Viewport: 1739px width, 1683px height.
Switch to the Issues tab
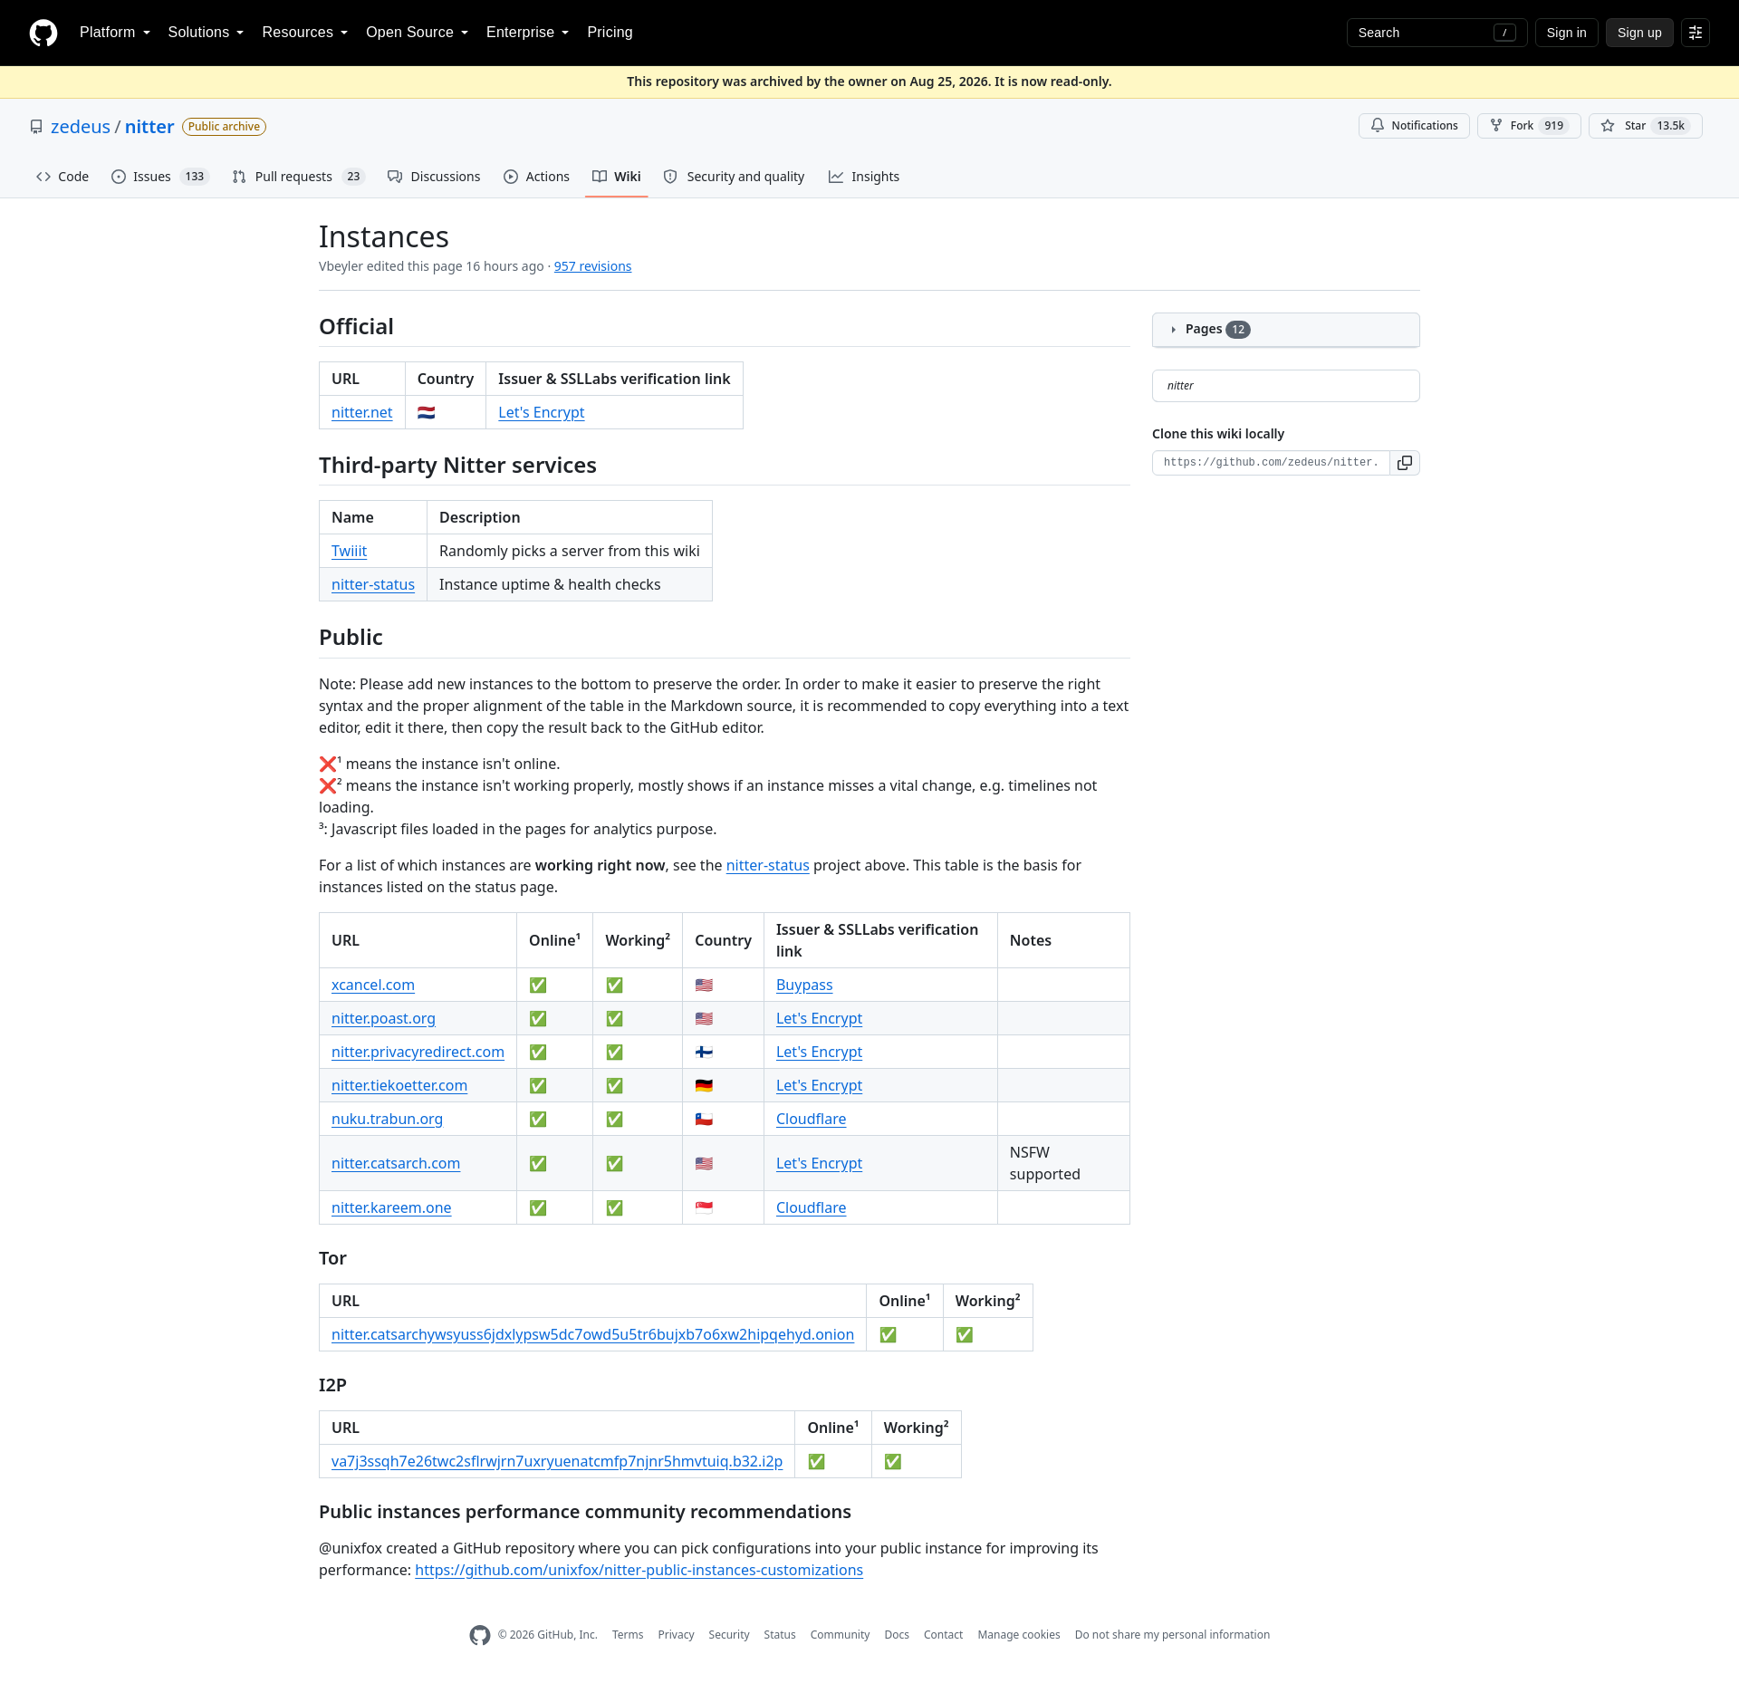(x=160, y=177)
